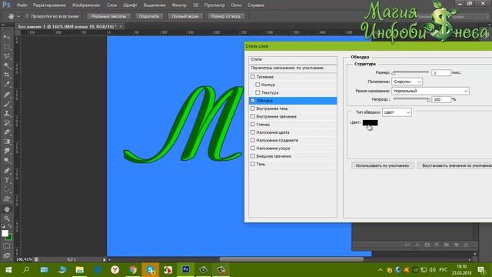Click the Полный экран button
The image size is (492, 277).
click(184, 16)
